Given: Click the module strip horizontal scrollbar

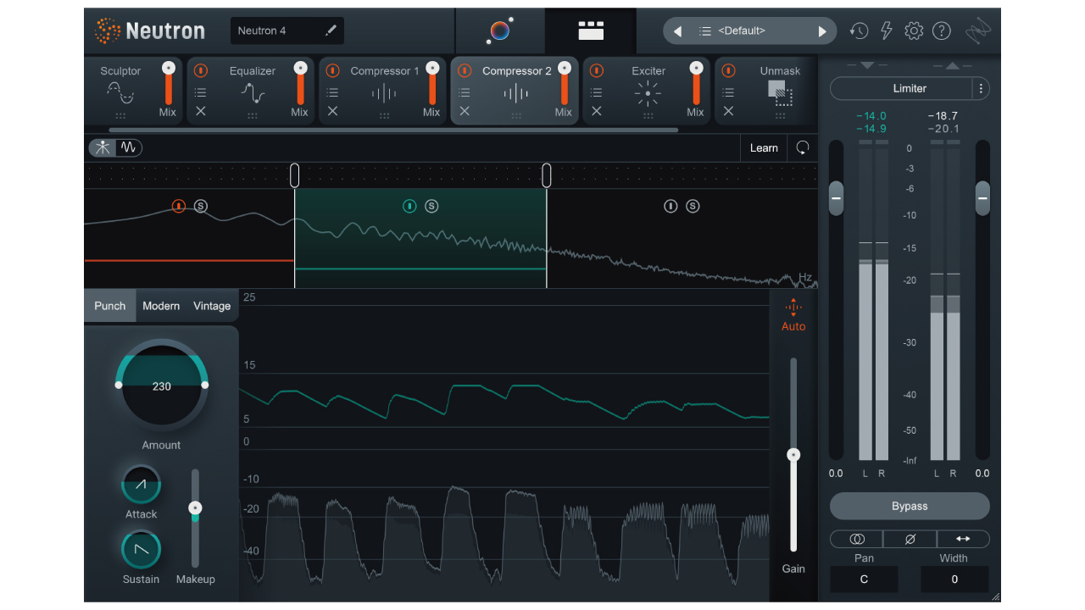Looking at the screenshot, I should click(x=393, y=130).
